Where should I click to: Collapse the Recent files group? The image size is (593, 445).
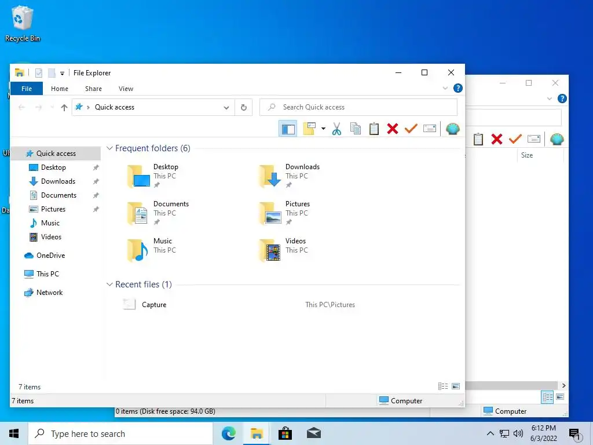pyautogui.click(x=109, y=284)
